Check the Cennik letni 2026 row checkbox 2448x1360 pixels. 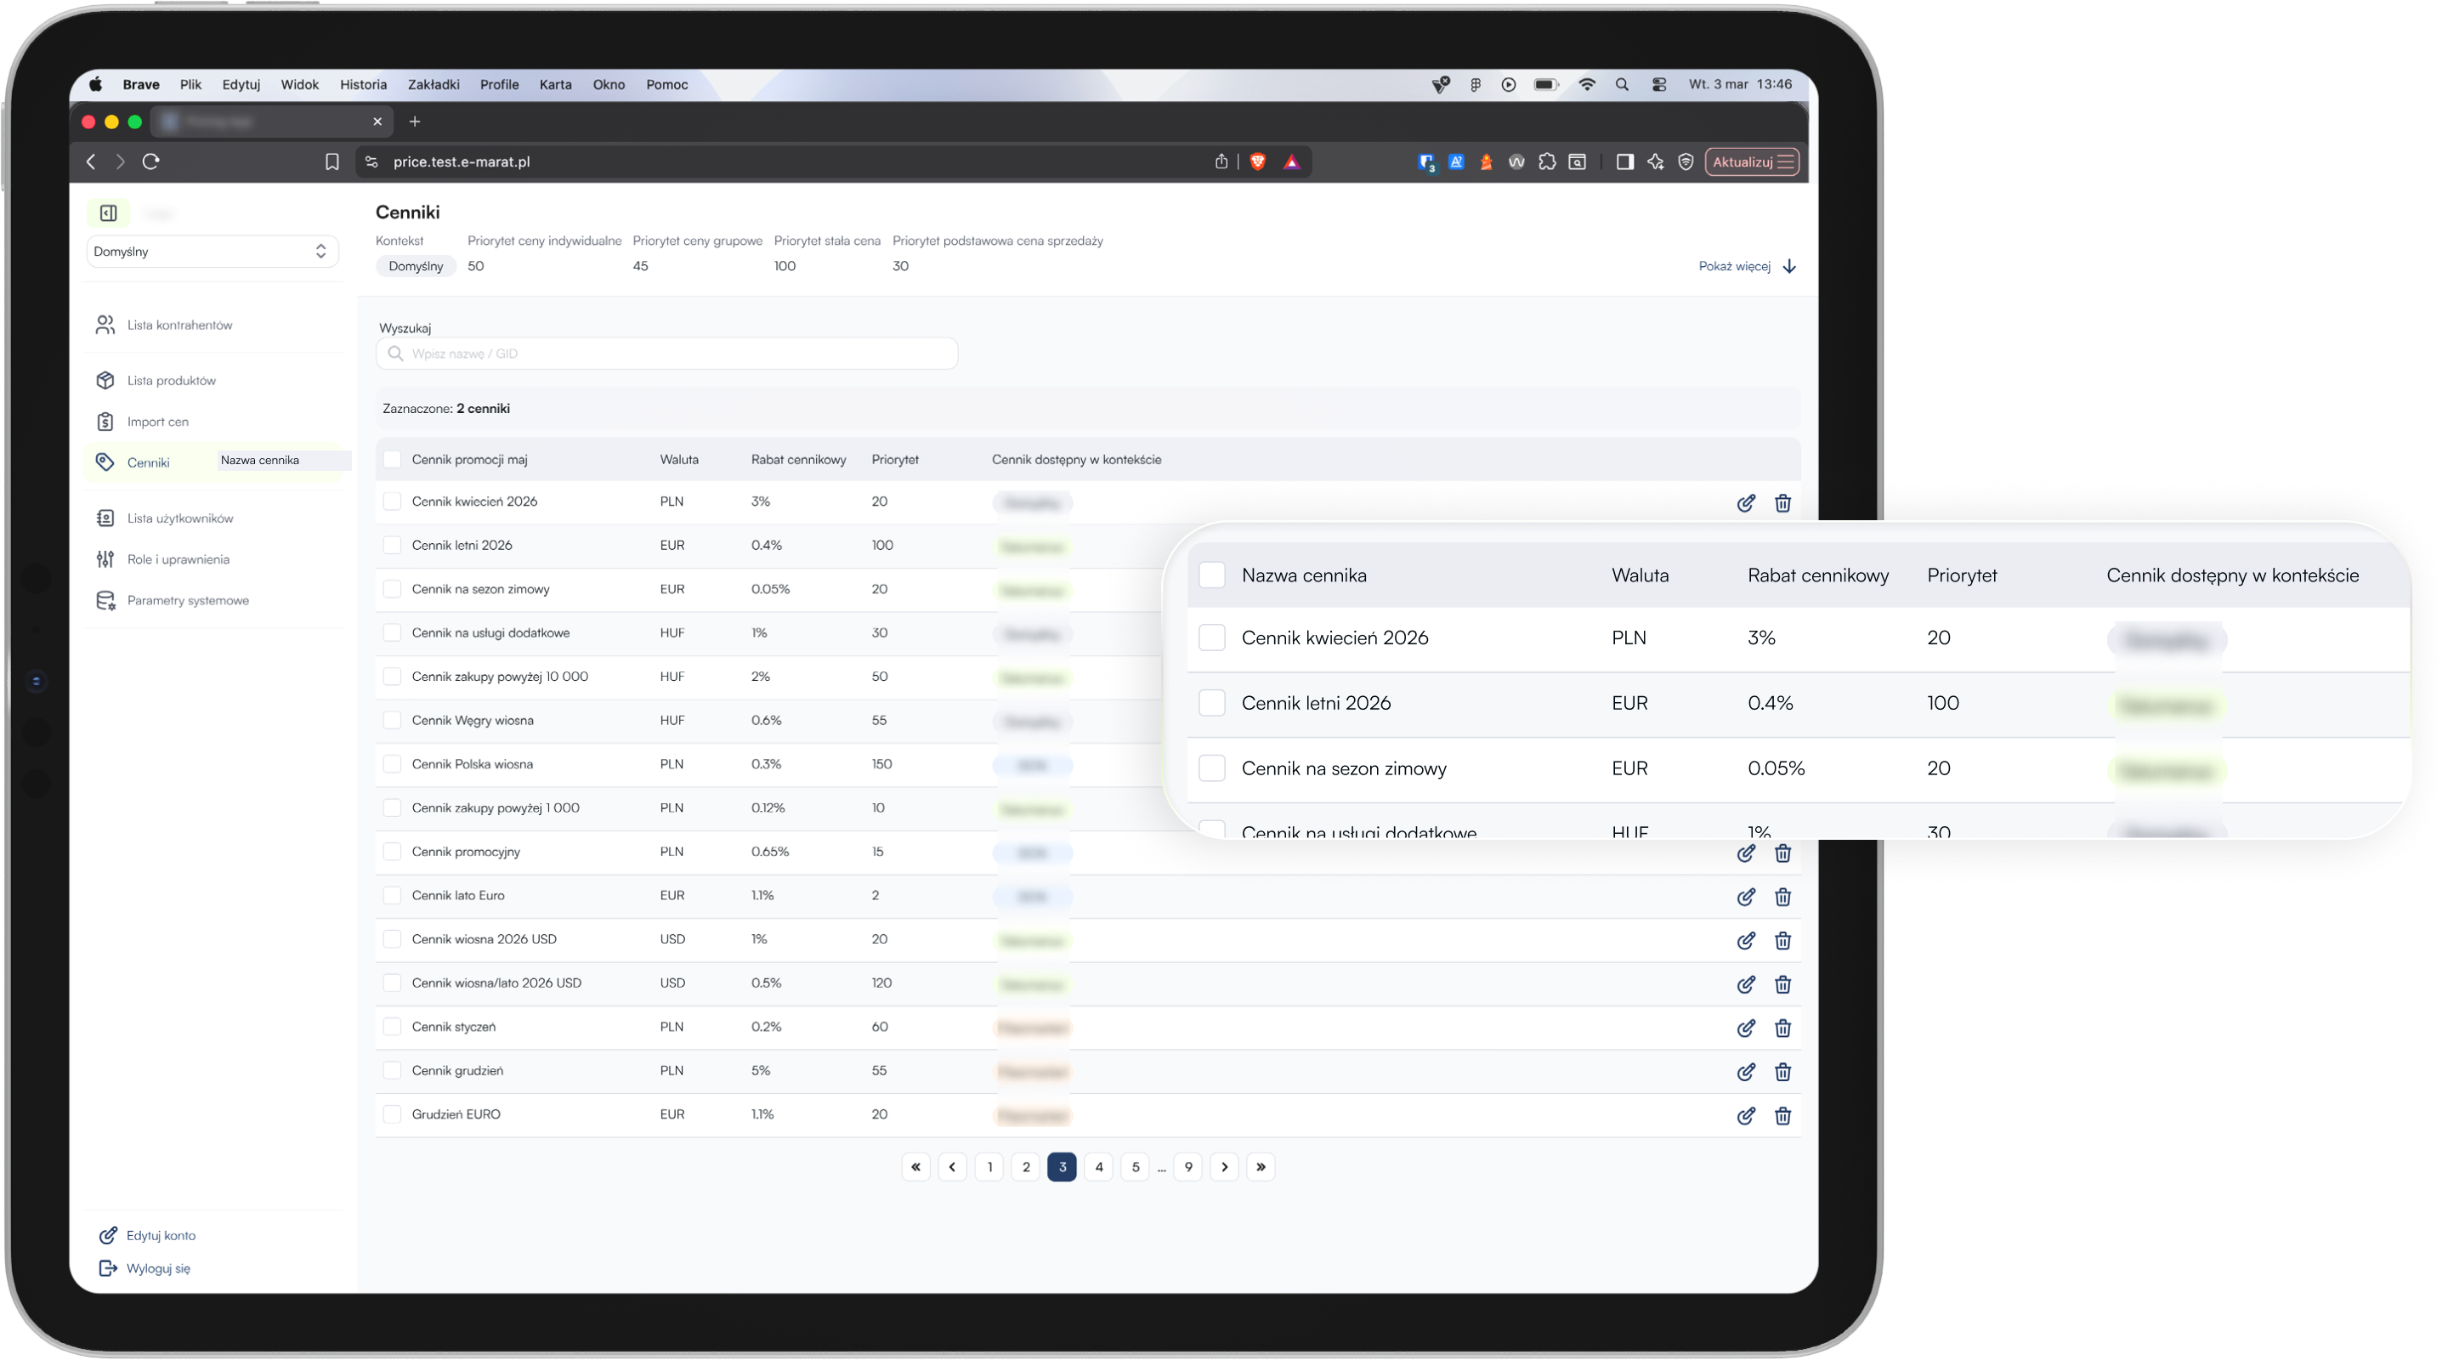tap(392, 546)
